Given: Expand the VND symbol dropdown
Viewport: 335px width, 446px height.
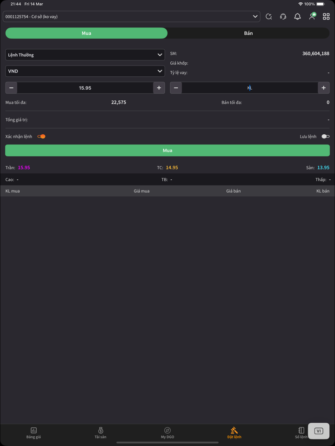Looking at the screenshot, I should coord(85,71).
